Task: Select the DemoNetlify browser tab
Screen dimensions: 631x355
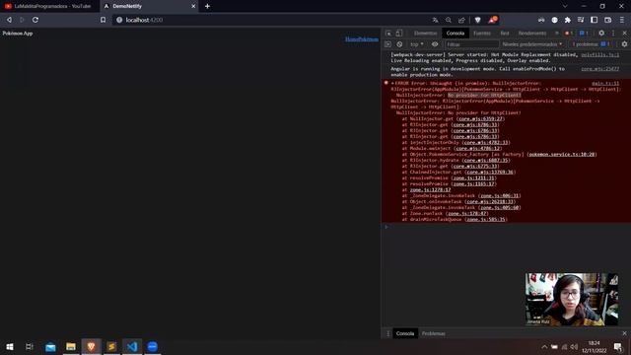Action: (x=149, y=6)
